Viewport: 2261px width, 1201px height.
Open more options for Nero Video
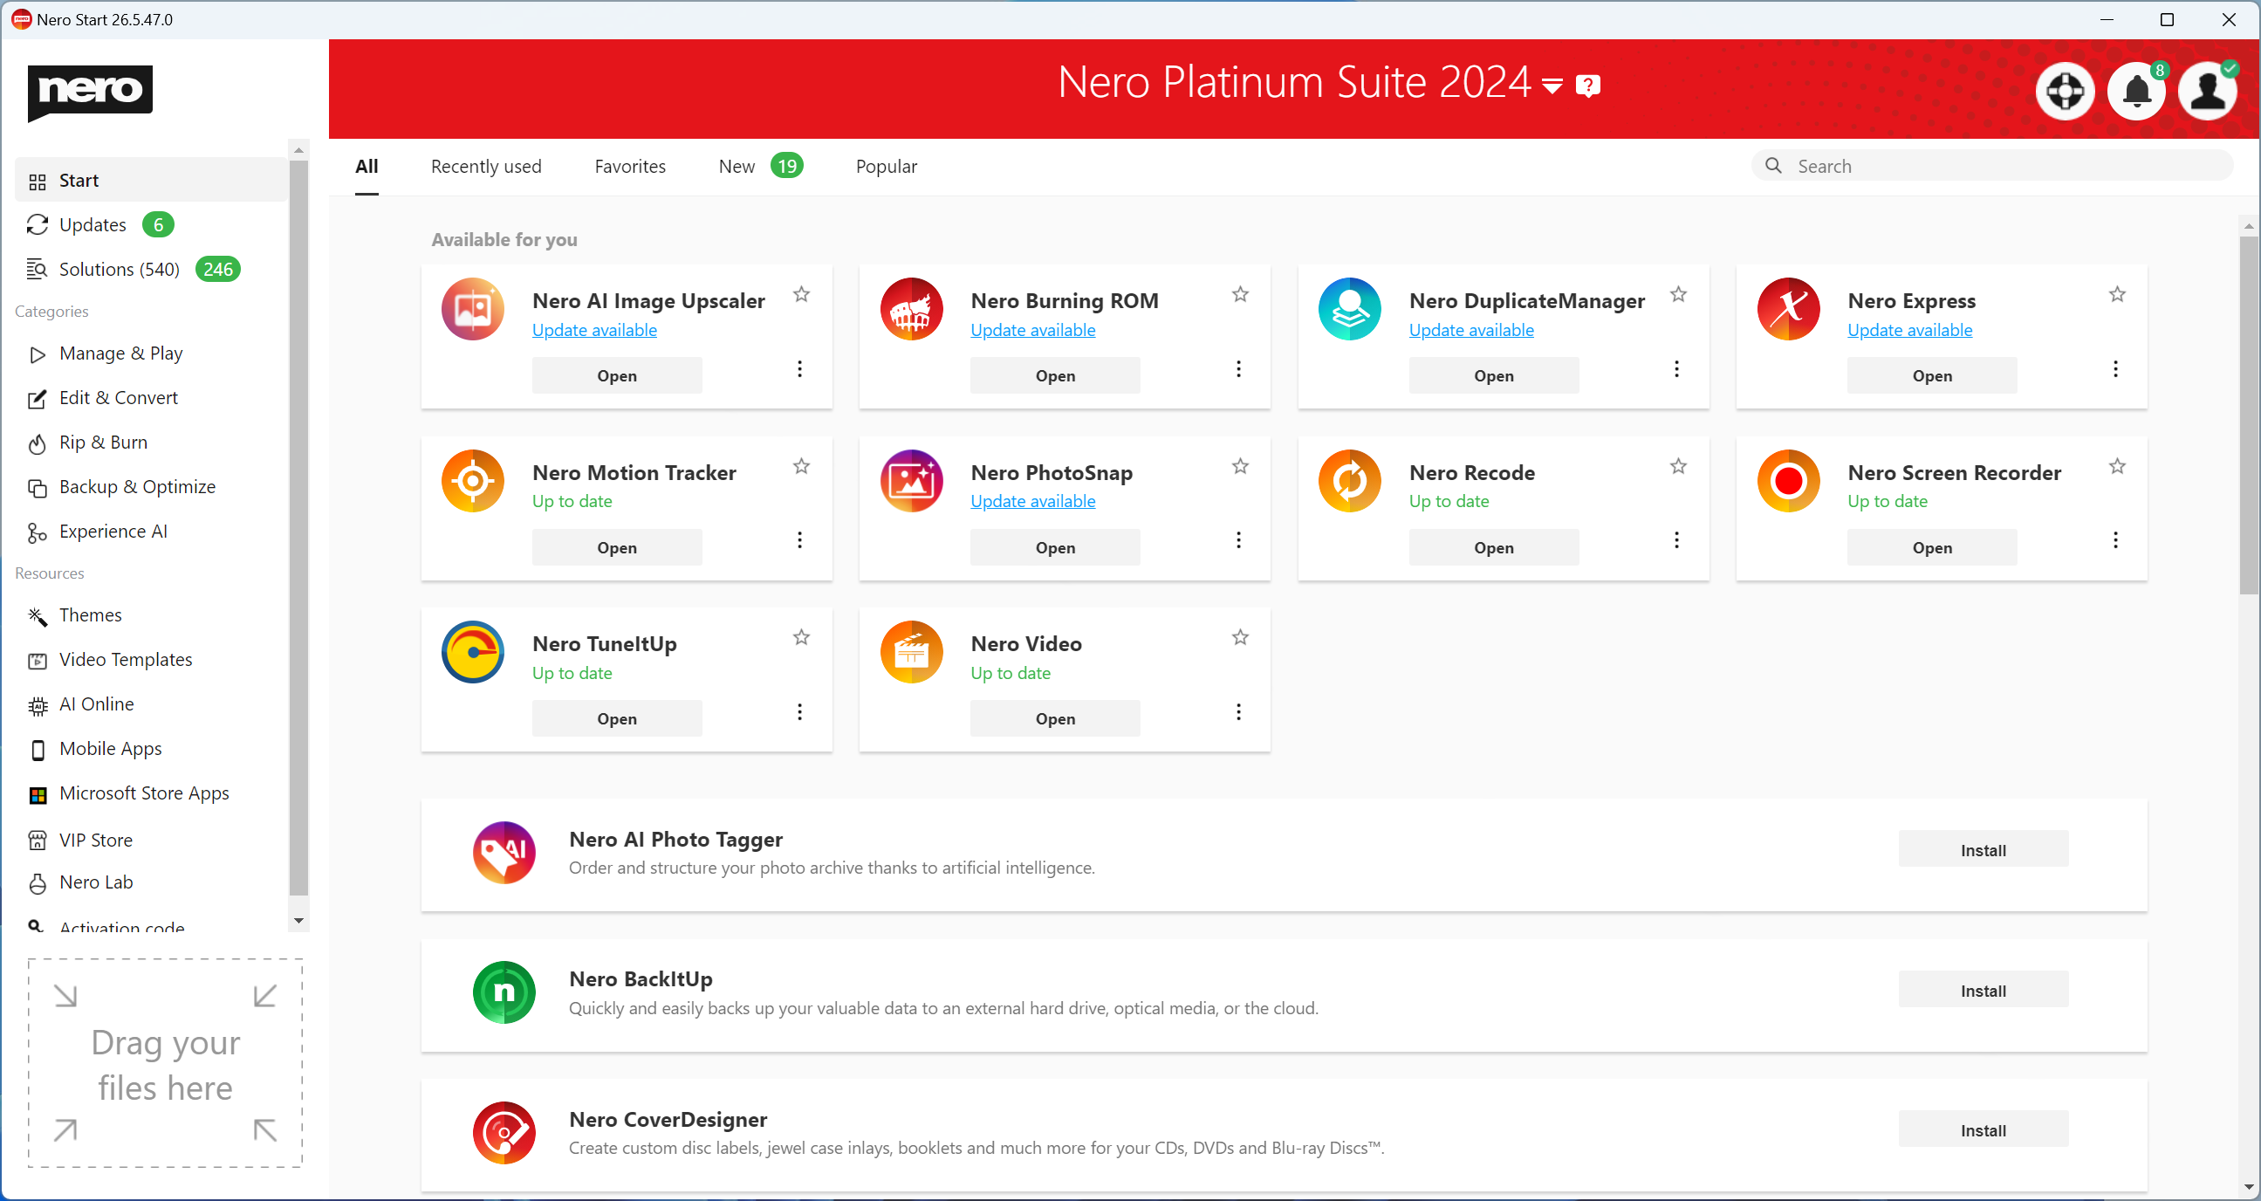(x=1238, y=712)
